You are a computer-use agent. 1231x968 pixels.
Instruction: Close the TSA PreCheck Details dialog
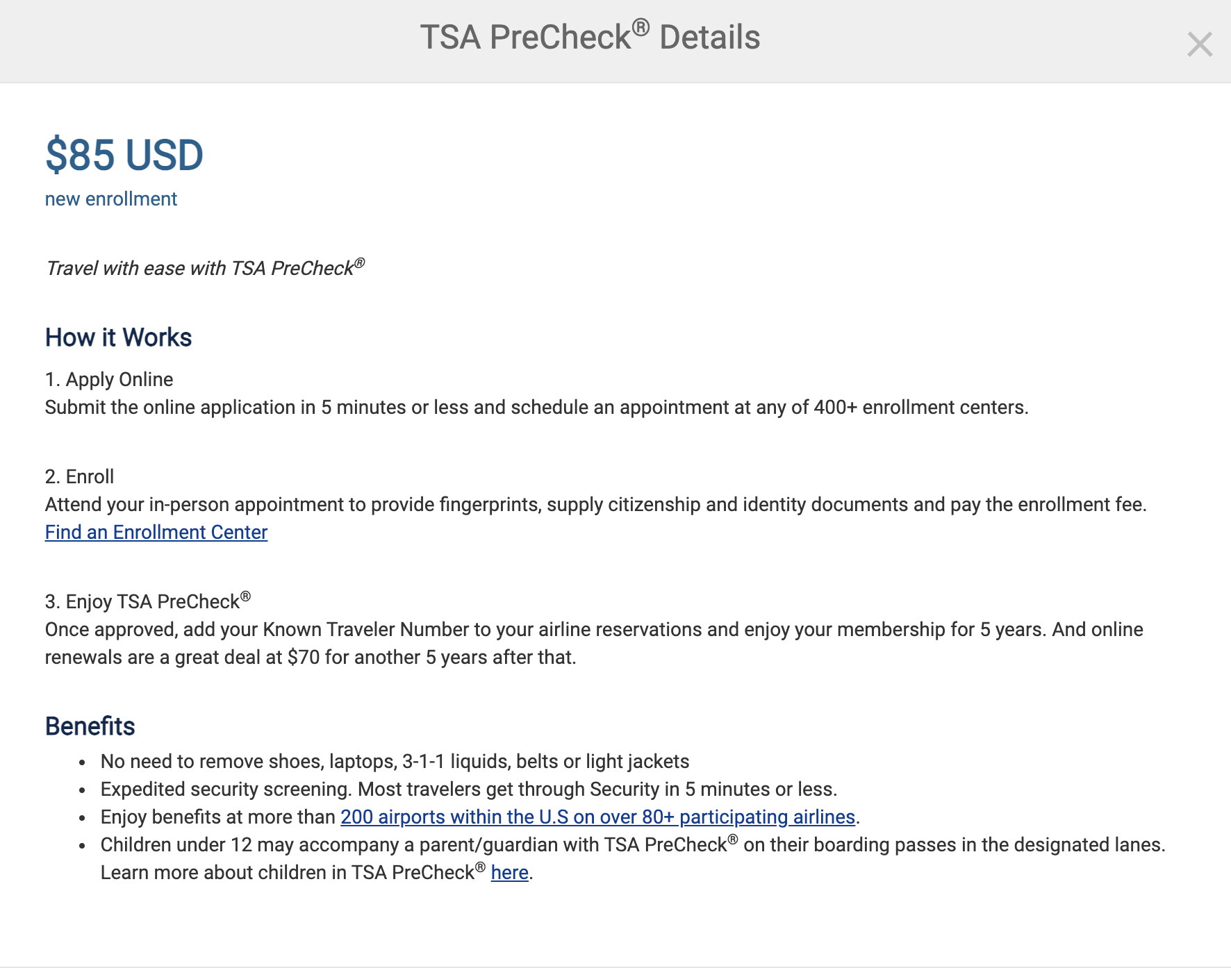[1200, 44]
